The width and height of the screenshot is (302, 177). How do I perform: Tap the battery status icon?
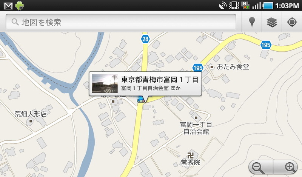click(268, 6)
